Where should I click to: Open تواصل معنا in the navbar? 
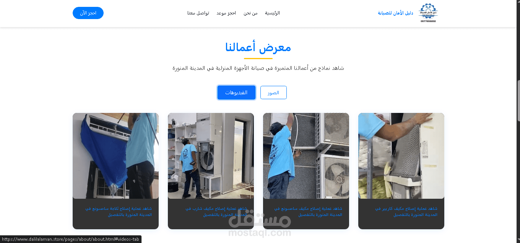(x=198, y=13)
